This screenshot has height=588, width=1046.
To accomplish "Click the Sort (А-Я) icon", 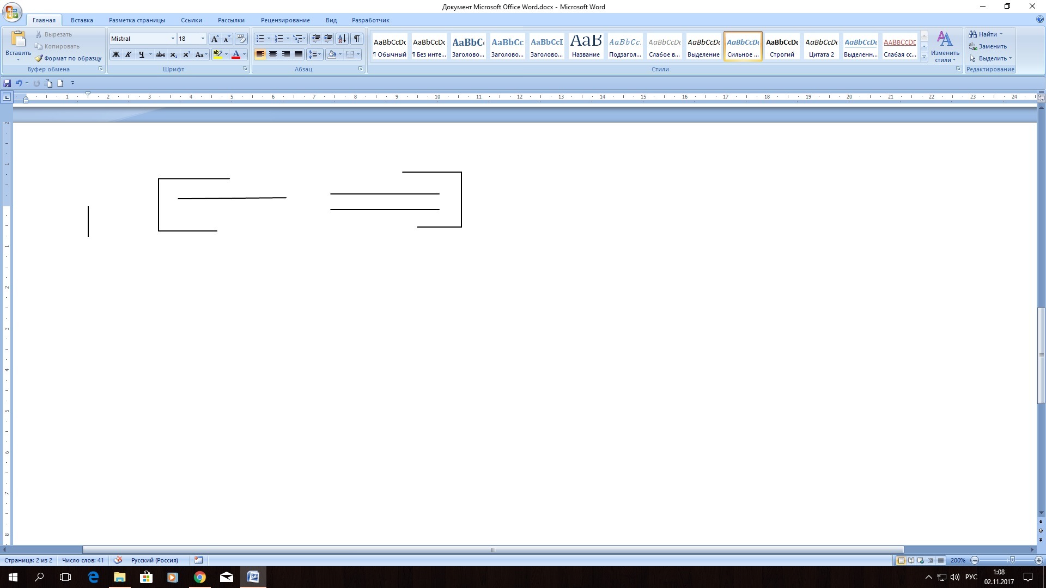I will [x=342, y=39].
